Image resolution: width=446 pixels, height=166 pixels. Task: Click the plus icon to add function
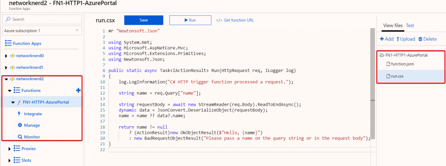click(x=78, y=90)
